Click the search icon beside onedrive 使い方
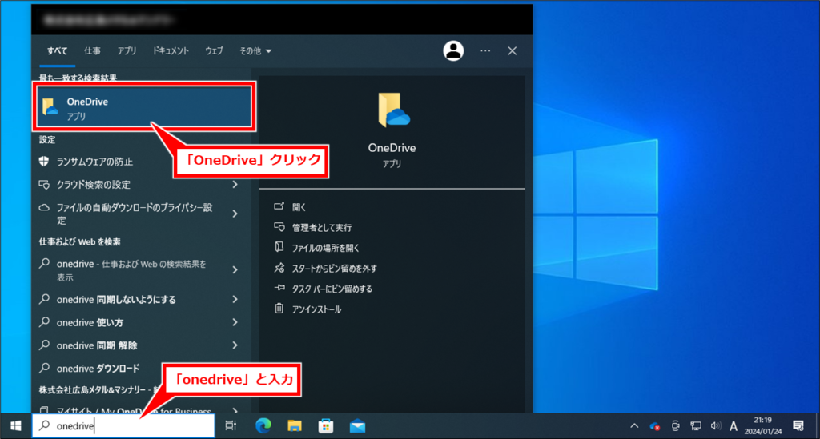The height and width of the screenshot is (439, 820). point(45,321)
